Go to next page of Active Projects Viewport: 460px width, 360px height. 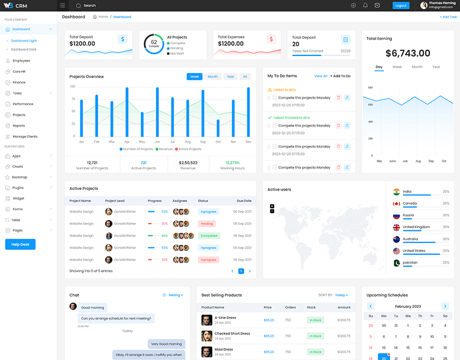click(249, 271)
